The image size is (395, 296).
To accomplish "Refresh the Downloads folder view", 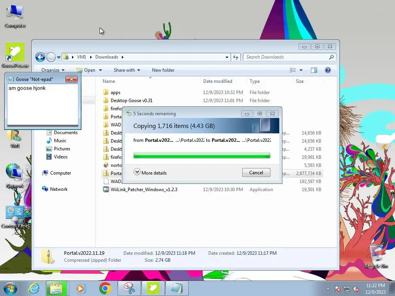I will tap(236, 57).
